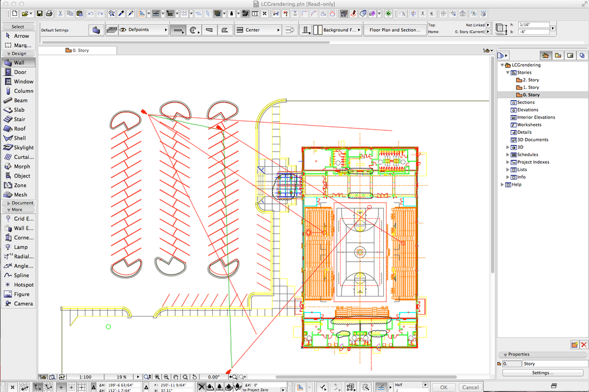Viewport: 589px width, 392px height.
Task: Click the Undo arrow icon
Action: (91, 14)
